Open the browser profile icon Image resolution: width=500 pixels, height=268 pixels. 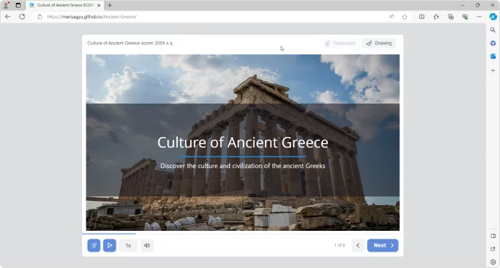[x=6, y=5]
